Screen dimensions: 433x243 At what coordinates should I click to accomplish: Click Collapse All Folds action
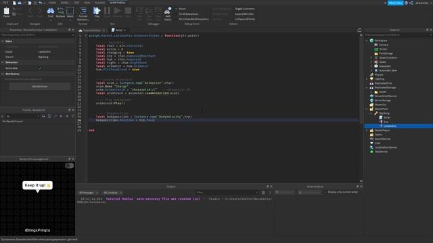tap(245, 19)
